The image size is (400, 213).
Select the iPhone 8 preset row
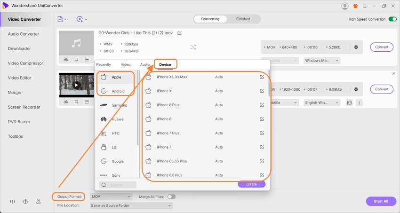point(205,119)
